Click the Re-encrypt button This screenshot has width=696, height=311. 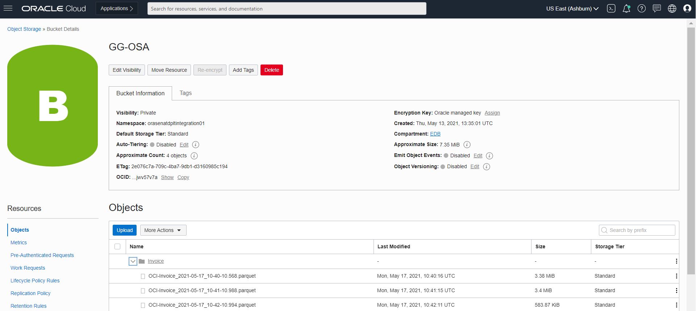coord(210,70)
